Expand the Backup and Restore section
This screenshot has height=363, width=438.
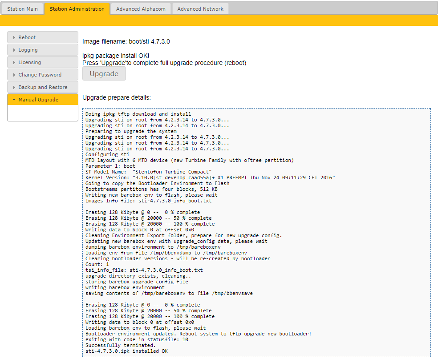pyautogui.click(x=43, y=87)
